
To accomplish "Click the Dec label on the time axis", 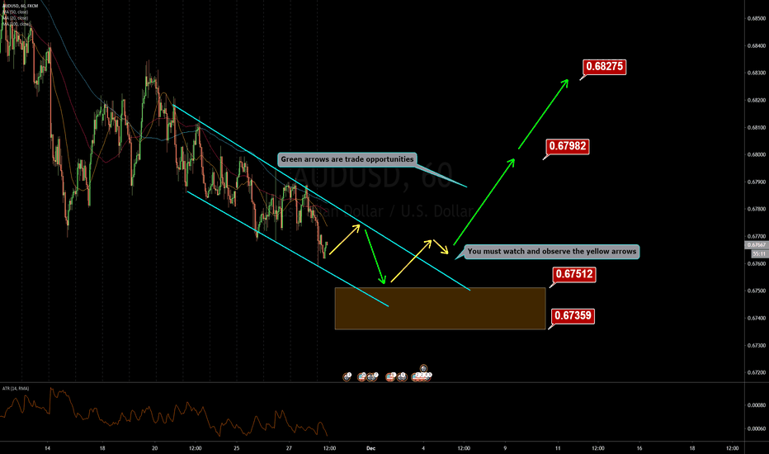I will click(370, 447).
